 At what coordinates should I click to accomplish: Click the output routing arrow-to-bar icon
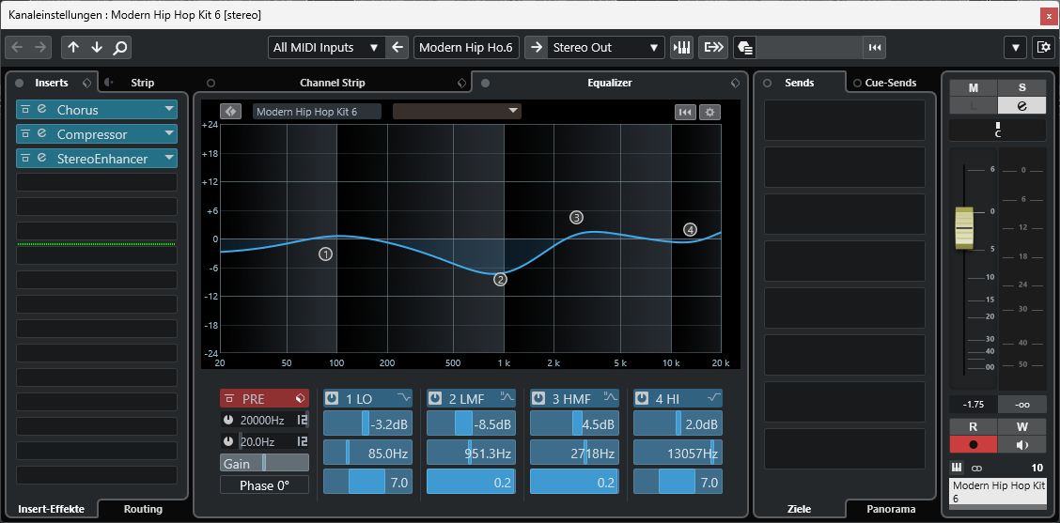714,47
